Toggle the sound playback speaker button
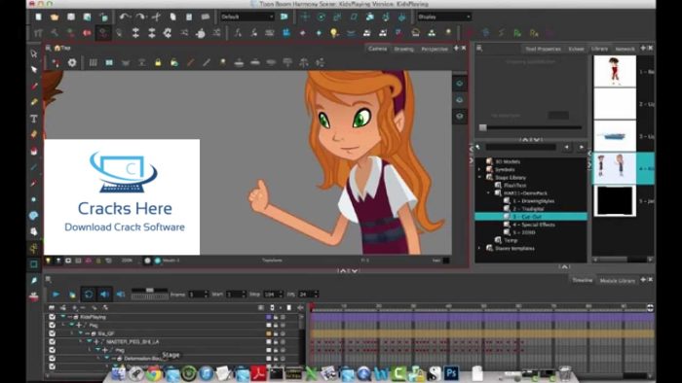Viewport: 682px width, 383px height. point(104,295)
